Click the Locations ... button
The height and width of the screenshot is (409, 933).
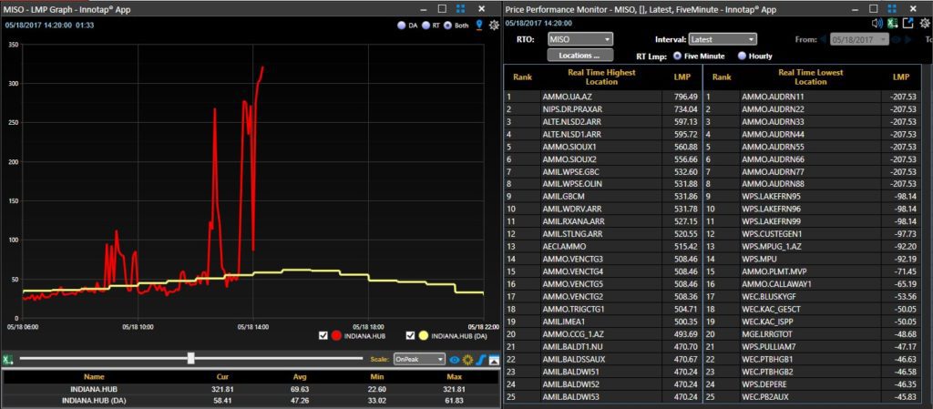tap(580, 55)
